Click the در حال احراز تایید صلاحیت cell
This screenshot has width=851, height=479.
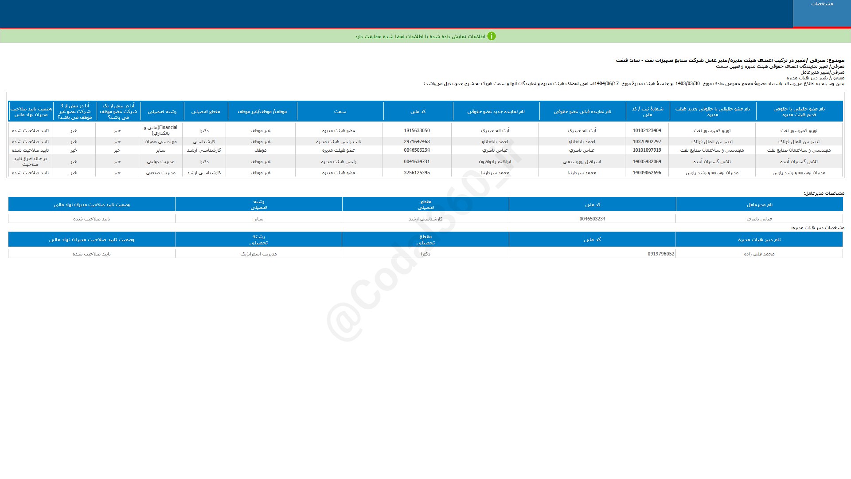[x=30, y=161]
